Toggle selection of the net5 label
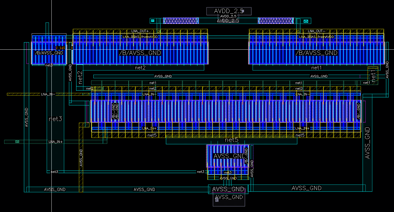This screenshot has height=212, width=394. click(x=231, y=140)
